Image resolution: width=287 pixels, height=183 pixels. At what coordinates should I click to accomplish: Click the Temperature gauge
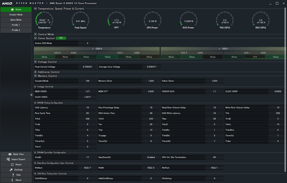[x=44, y=20]
